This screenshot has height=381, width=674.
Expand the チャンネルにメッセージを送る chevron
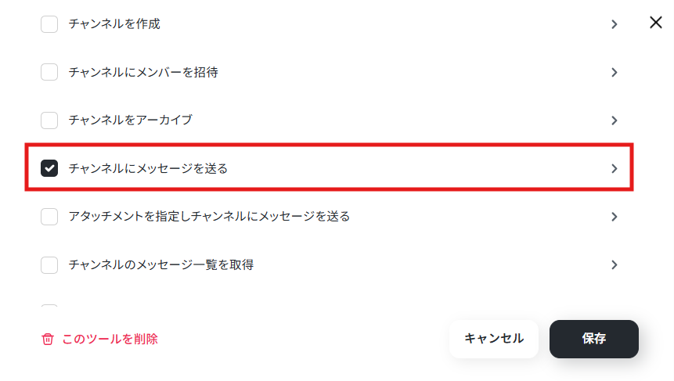click(615, 169)
